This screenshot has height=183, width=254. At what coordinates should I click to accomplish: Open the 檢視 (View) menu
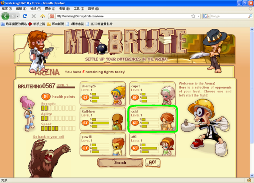[36, 8]
